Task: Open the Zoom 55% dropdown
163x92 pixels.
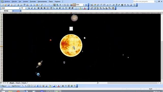Action: tap(84, 5)
